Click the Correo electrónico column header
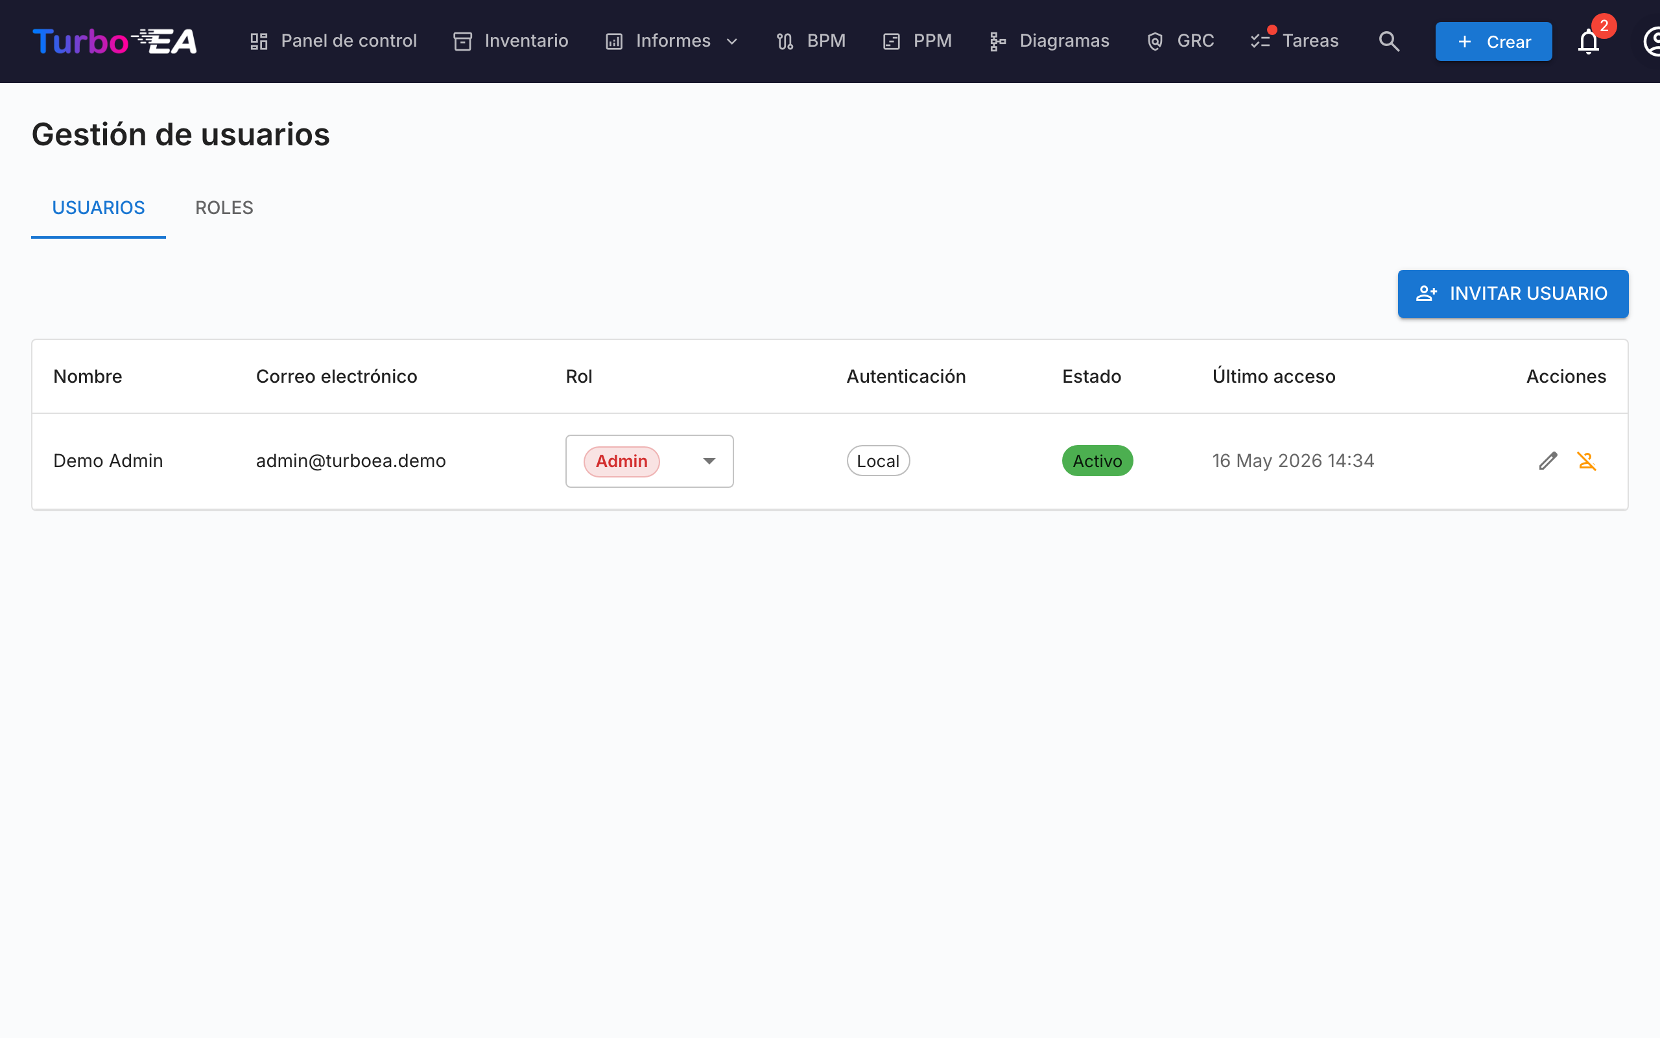 (336, 376)
